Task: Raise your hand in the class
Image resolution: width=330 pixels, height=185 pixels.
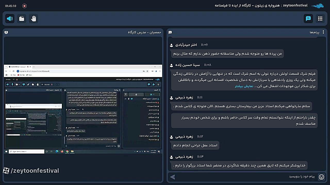Action: [x=34, y=19]
